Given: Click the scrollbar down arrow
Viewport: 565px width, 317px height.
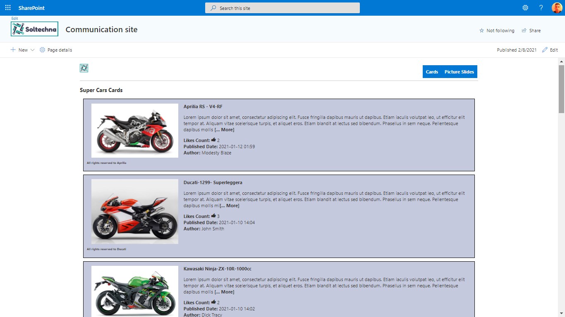Looking at the screenshot, I should (561, 314).
